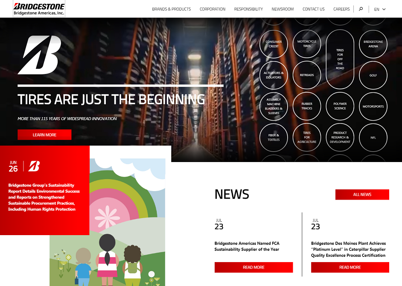
Task: Open the search magnifier icon
Action: click(x=361, y=9)
